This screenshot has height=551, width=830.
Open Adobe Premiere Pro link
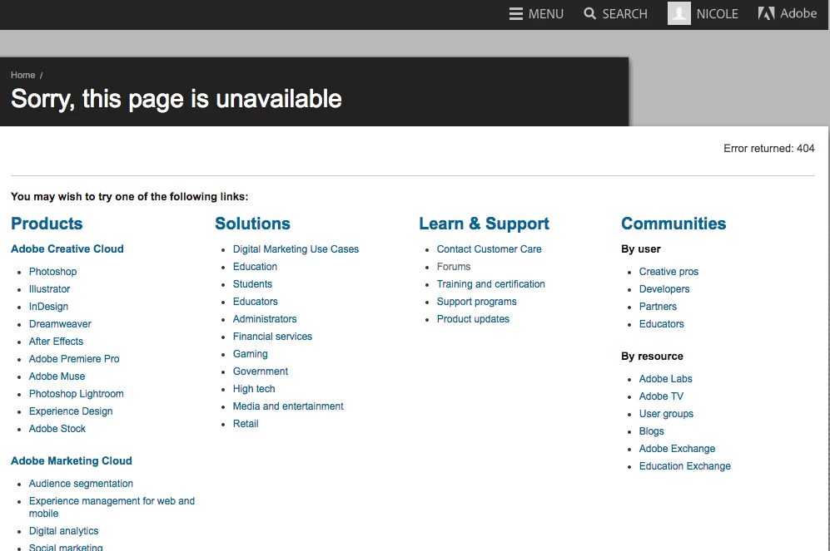pos(74,359)
